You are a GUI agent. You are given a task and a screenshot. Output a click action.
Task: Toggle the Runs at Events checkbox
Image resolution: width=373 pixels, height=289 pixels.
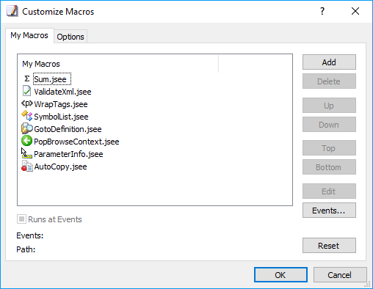pyautogui.click(x=21, y=219)
